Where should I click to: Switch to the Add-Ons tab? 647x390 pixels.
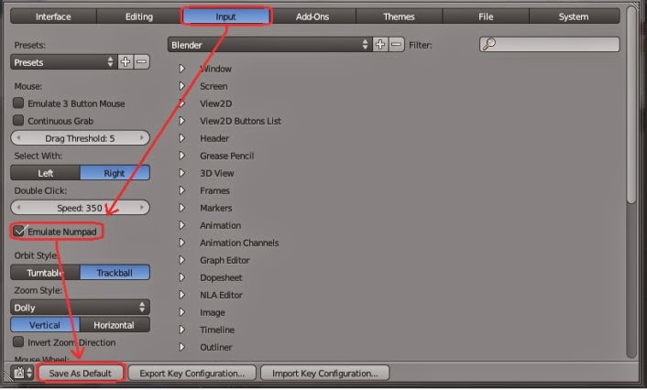tap(313, 16)
